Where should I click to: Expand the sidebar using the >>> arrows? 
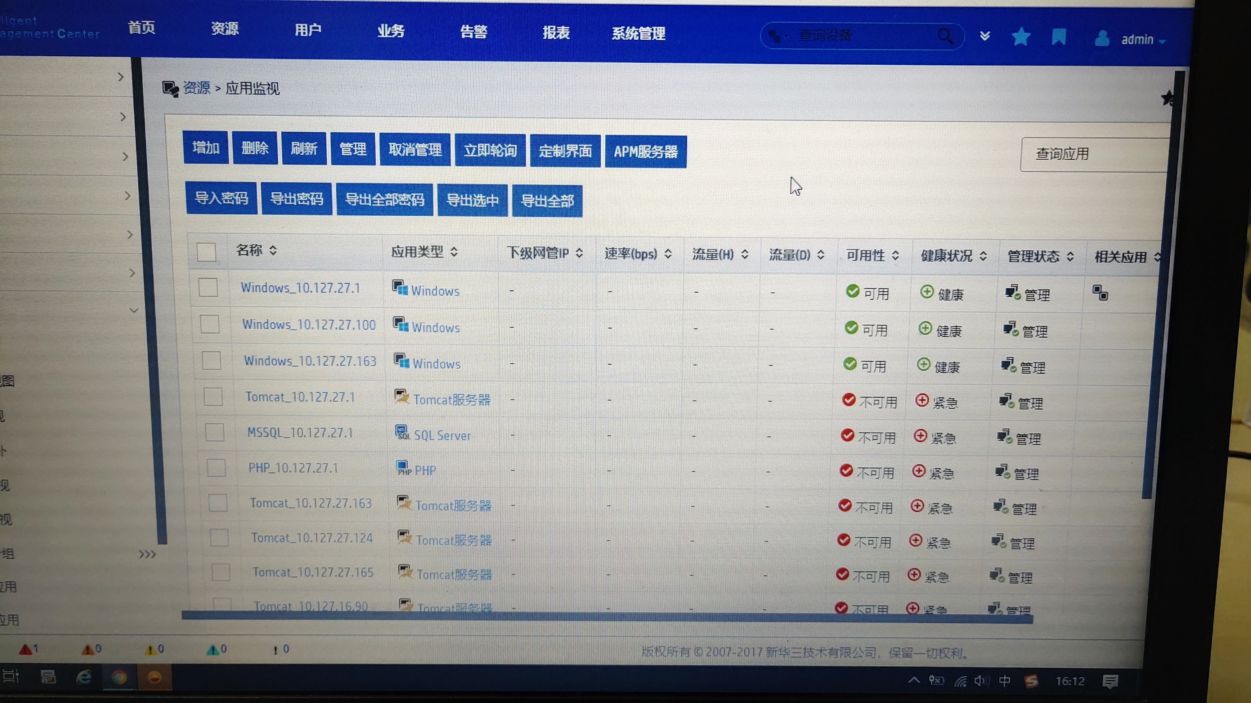pyautogui.click(x=147, y=554)
